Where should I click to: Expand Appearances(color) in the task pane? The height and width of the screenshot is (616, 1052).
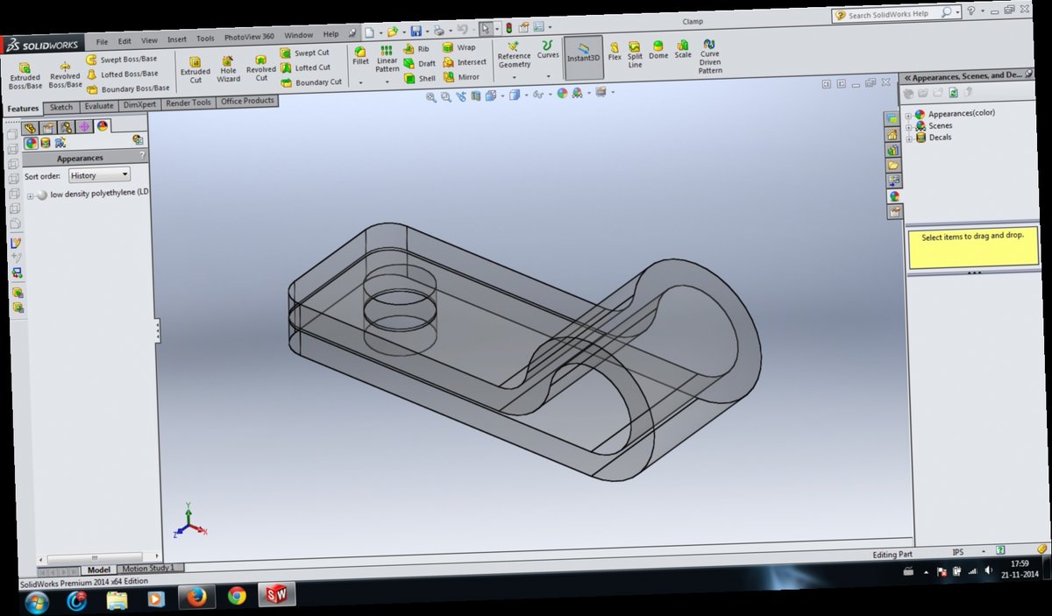908,113
